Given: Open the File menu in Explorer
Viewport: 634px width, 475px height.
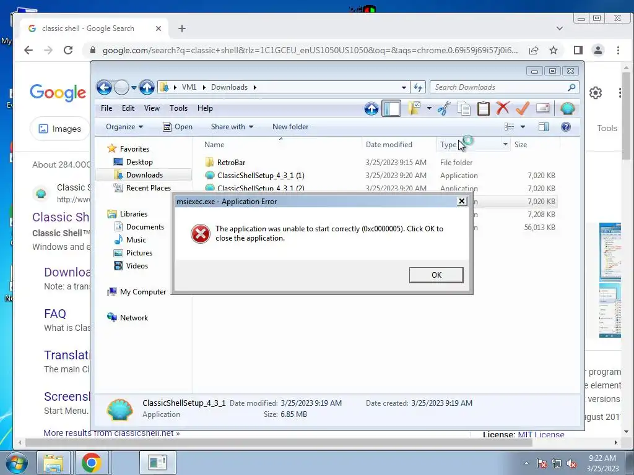Looking at the screenshot, I should click(x=106, y=108).
